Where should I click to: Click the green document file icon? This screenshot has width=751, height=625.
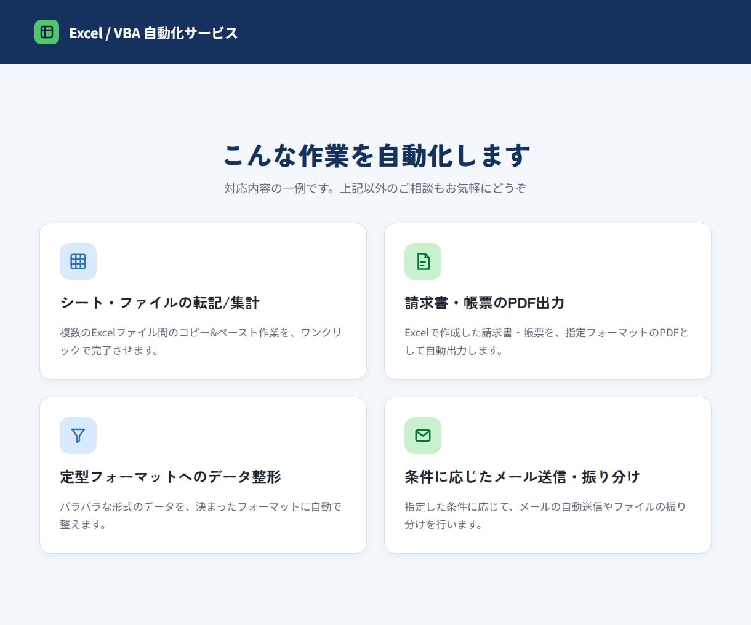click(x=423, y=261)
